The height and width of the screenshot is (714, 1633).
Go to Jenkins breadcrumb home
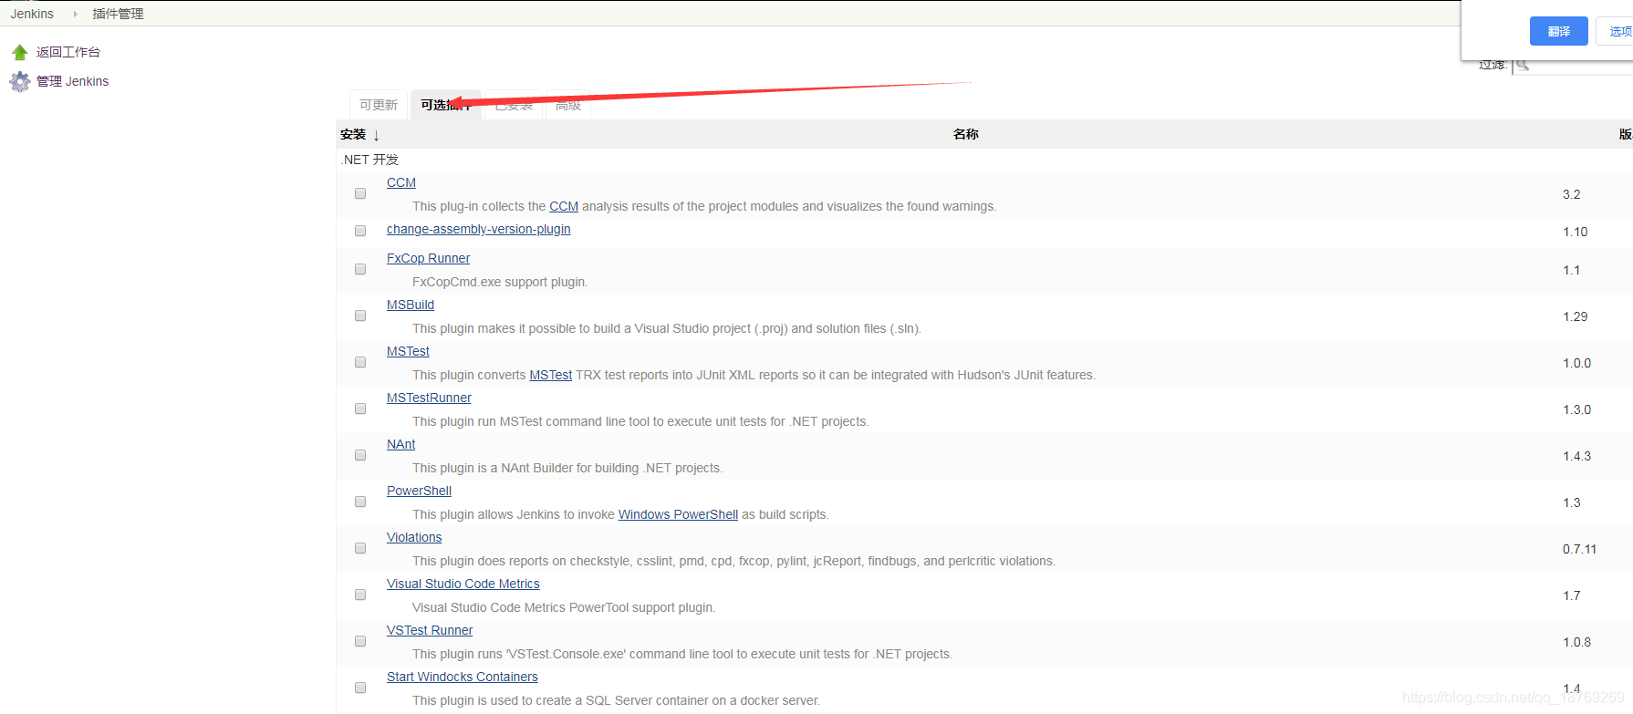click(x=32, y=14)
